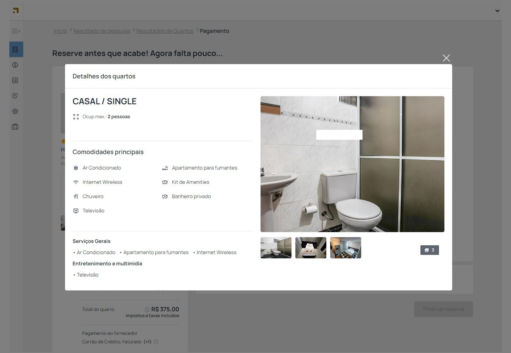Screen dimensions: 511x353
Task: Select the bed photo thumbnail
Action: coord(311,248)
